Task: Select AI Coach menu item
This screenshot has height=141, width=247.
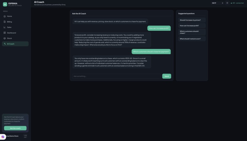Action: pyautogui.click(x=15, y=44)
